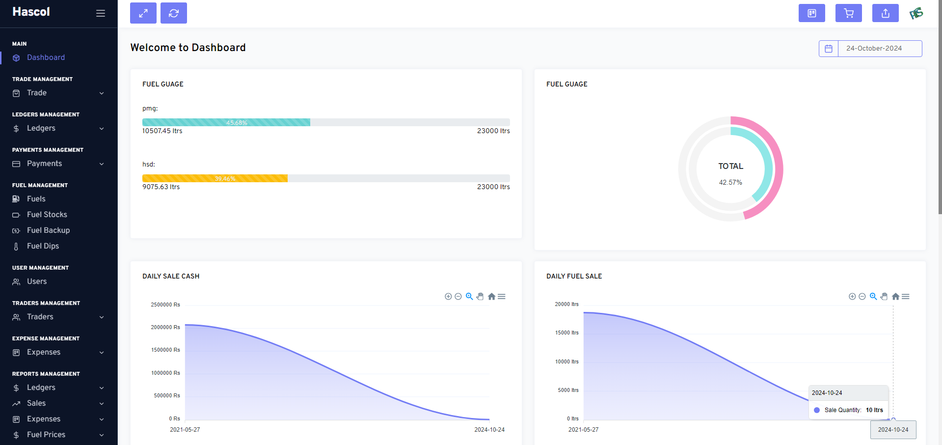
Task: Open the shopping cart button
Action: (849, 13)
